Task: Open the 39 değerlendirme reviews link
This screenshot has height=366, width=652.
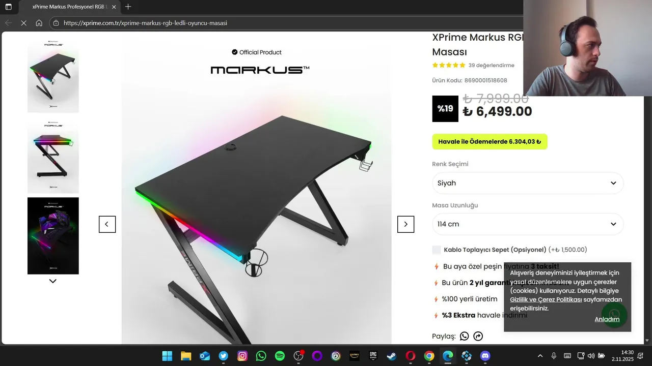Action: [491, 65]
